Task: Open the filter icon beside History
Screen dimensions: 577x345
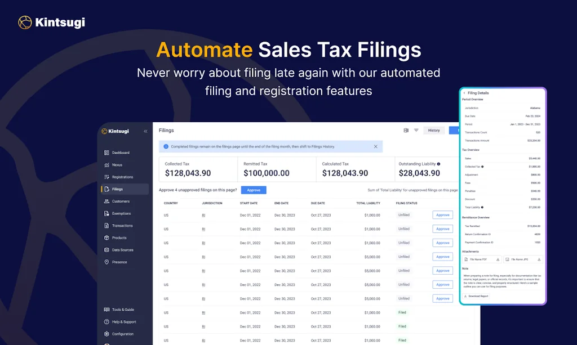Action: 416,130
